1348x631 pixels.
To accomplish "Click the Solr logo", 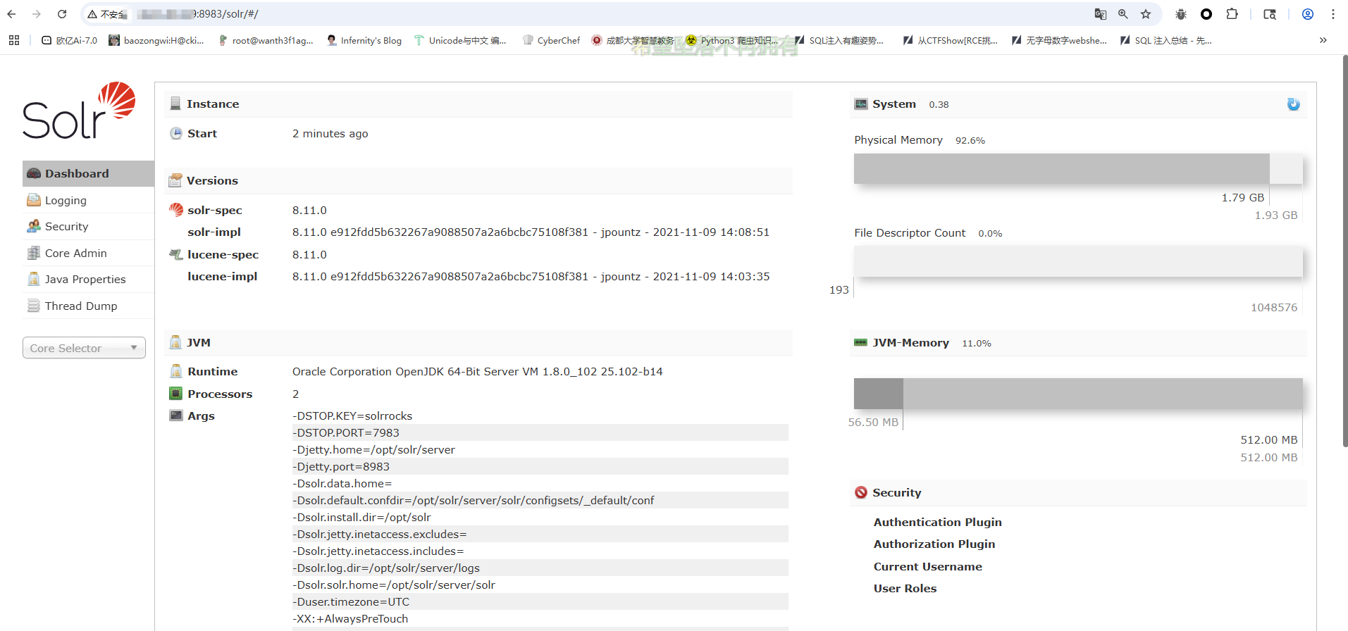I will [x=79, y=111].
